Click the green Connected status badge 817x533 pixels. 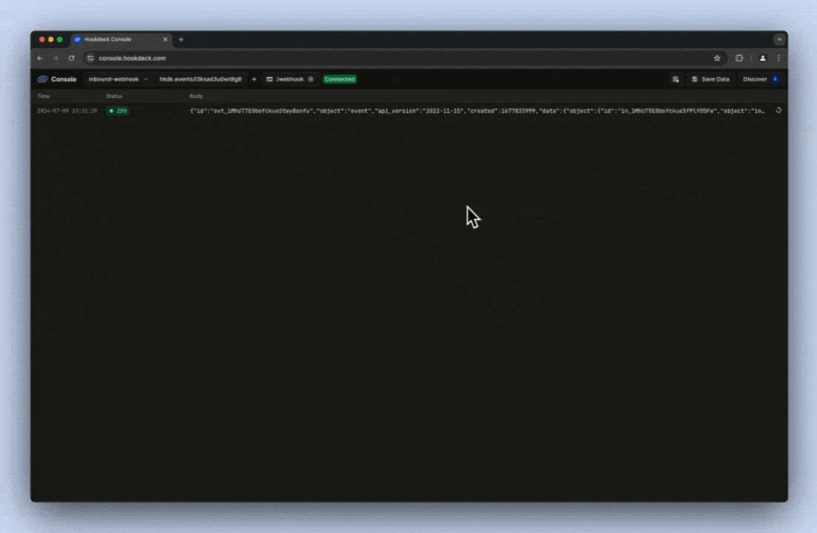click(340, 79)
